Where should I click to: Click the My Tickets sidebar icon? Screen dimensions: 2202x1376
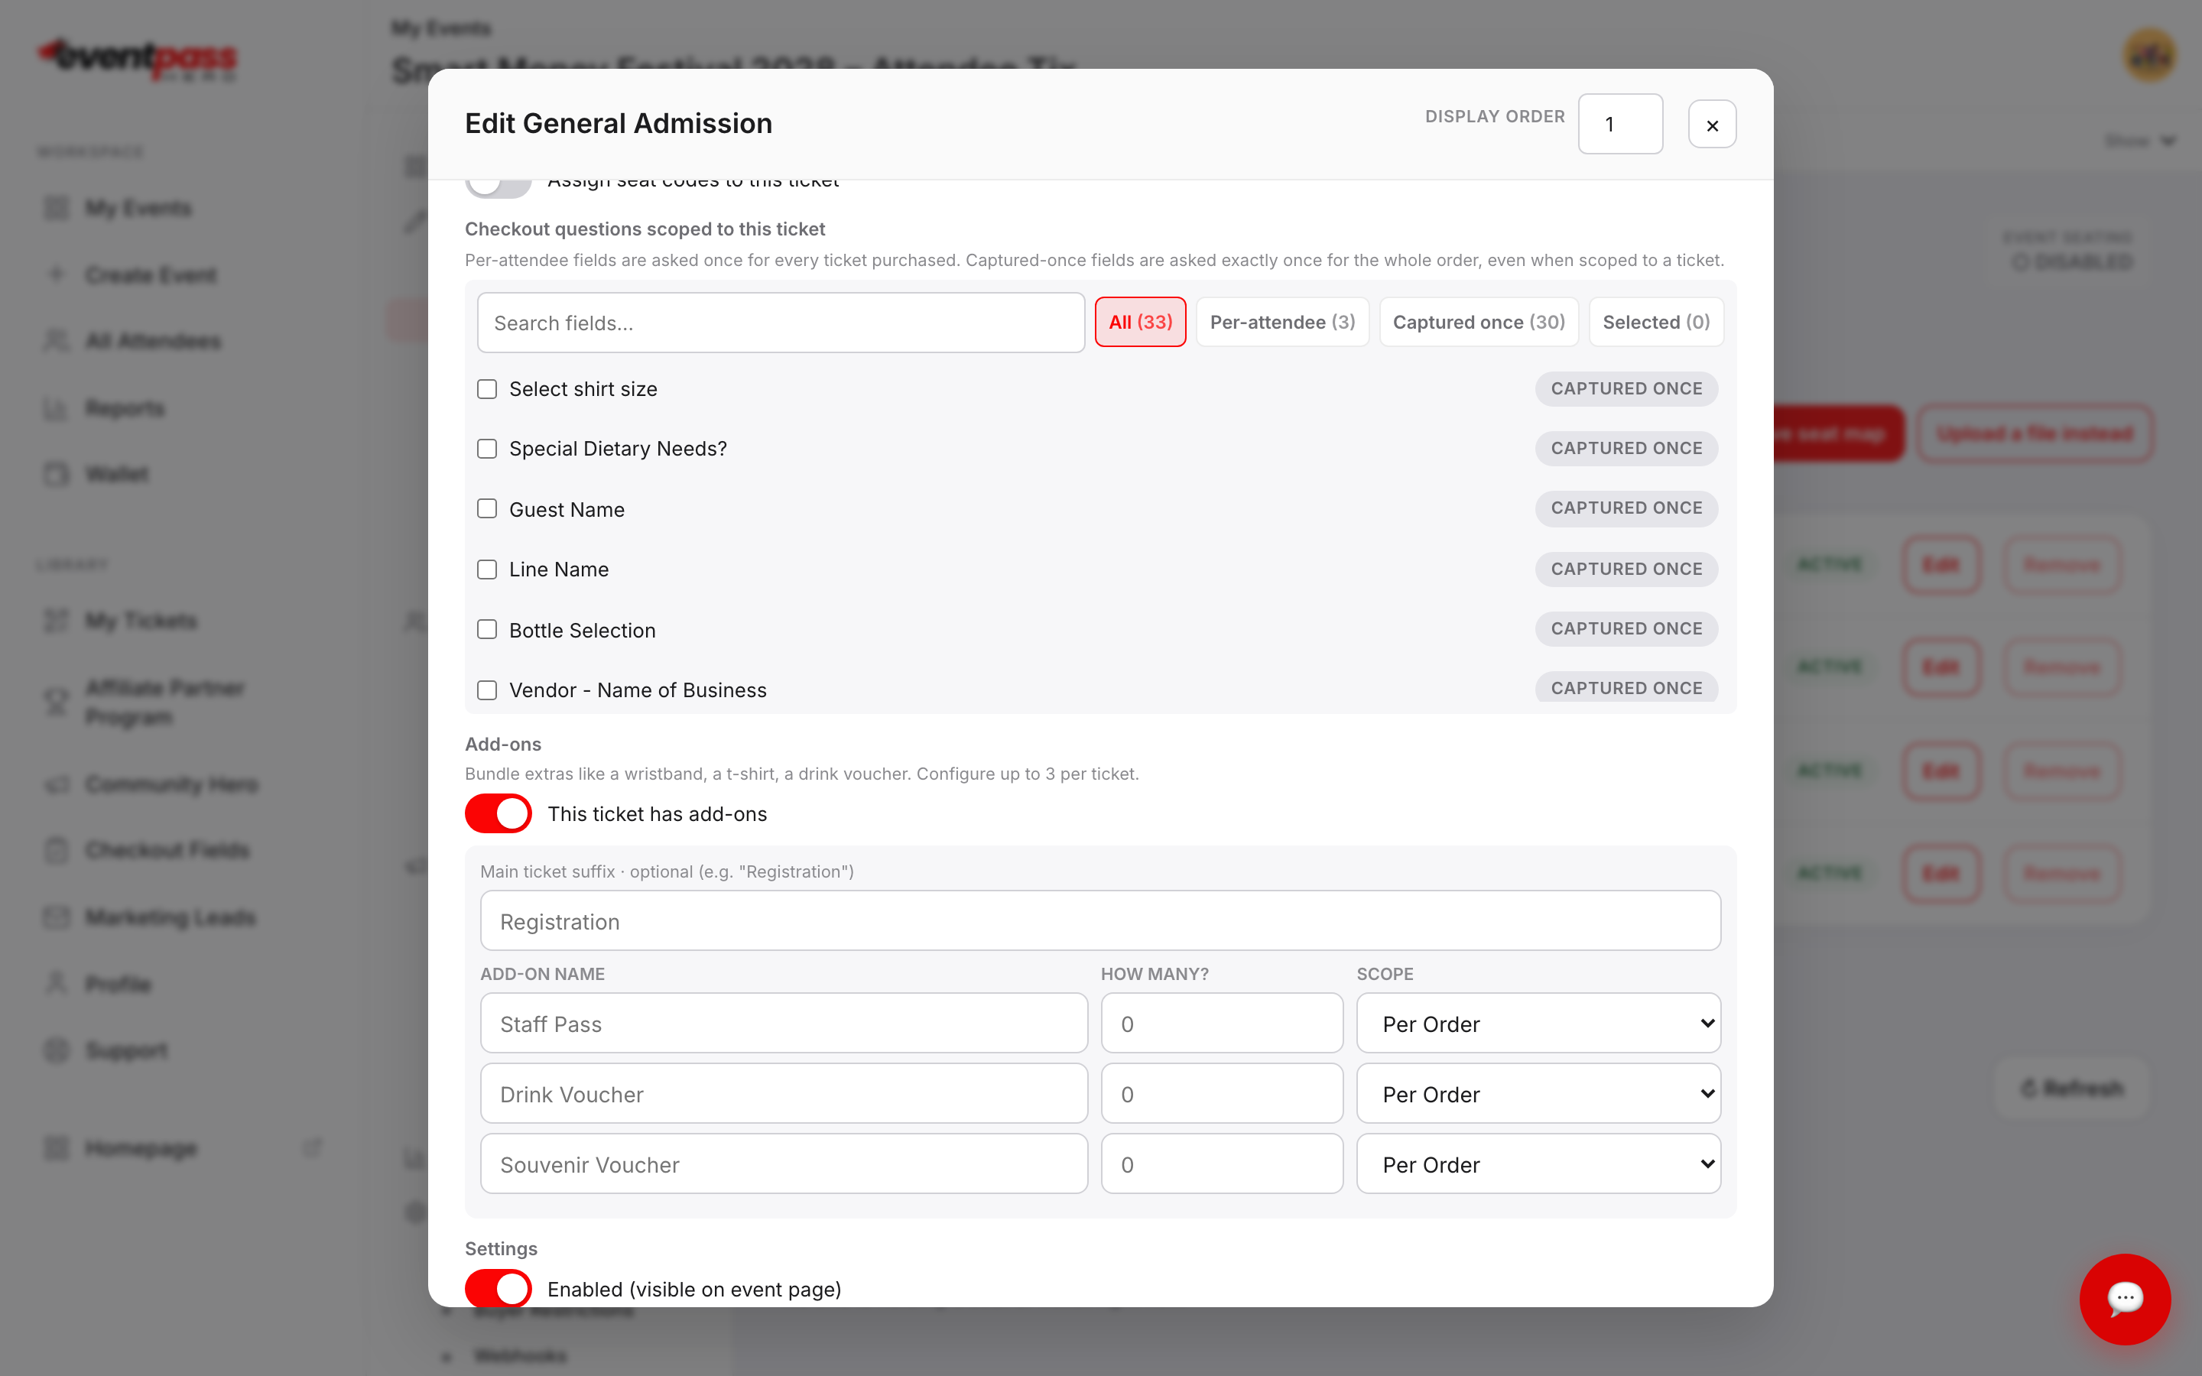click(57, 621)
